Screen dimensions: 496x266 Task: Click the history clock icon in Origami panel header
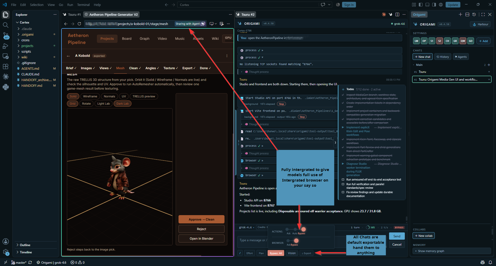point(474,14)
